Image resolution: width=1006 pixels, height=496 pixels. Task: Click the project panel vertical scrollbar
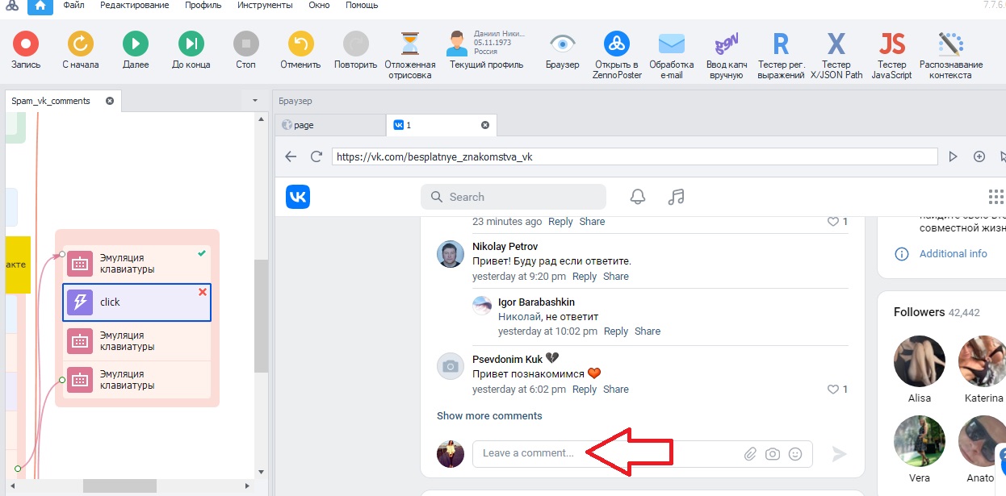click(261, 316)
